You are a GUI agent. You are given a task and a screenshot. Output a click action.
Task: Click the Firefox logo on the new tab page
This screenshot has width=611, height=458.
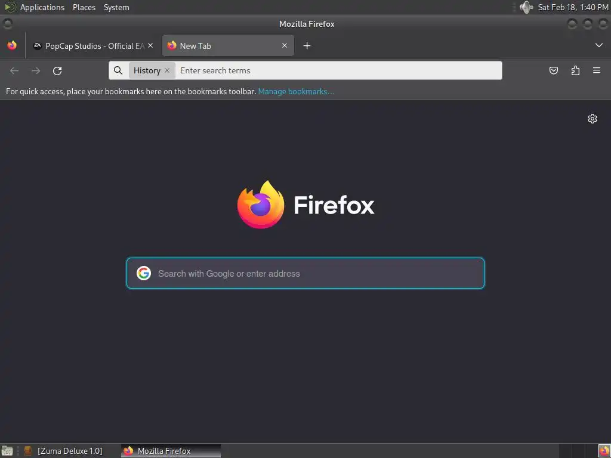[261, 205]
